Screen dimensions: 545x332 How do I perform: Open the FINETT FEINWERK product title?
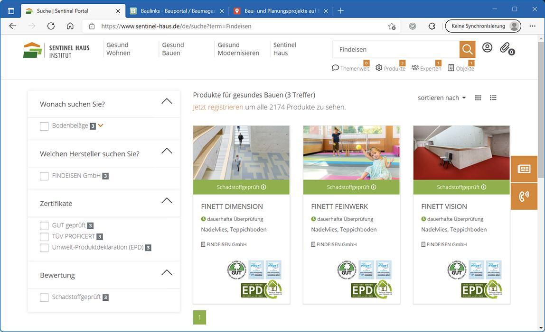coord(339,206)
